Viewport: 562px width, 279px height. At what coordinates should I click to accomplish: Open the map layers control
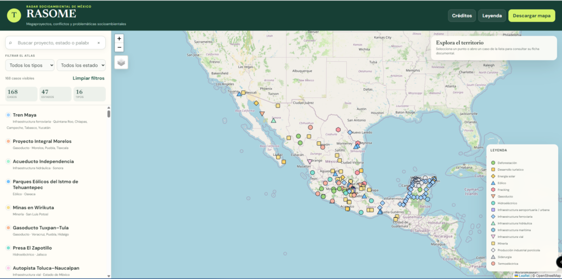point(121,62)
